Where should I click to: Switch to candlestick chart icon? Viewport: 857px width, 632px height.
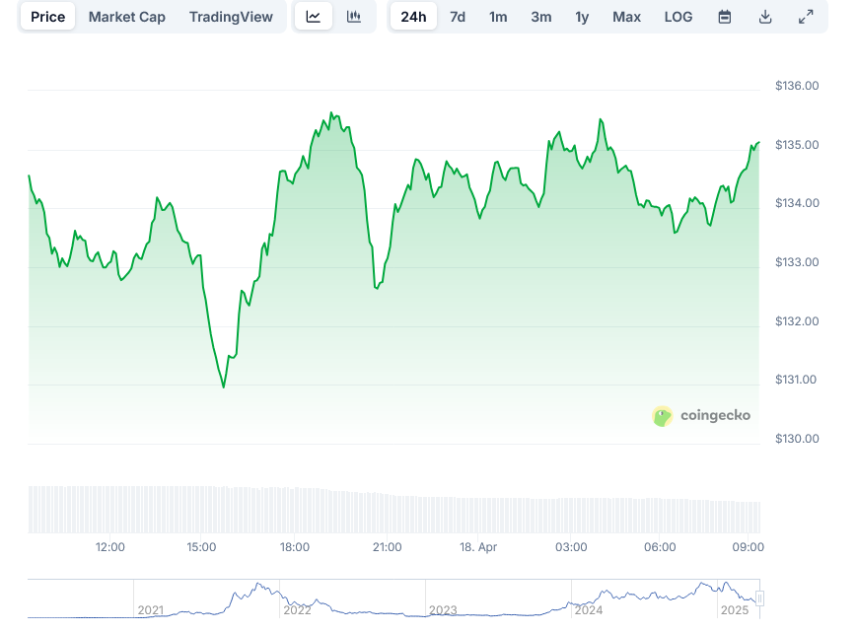tap(354, 17)
